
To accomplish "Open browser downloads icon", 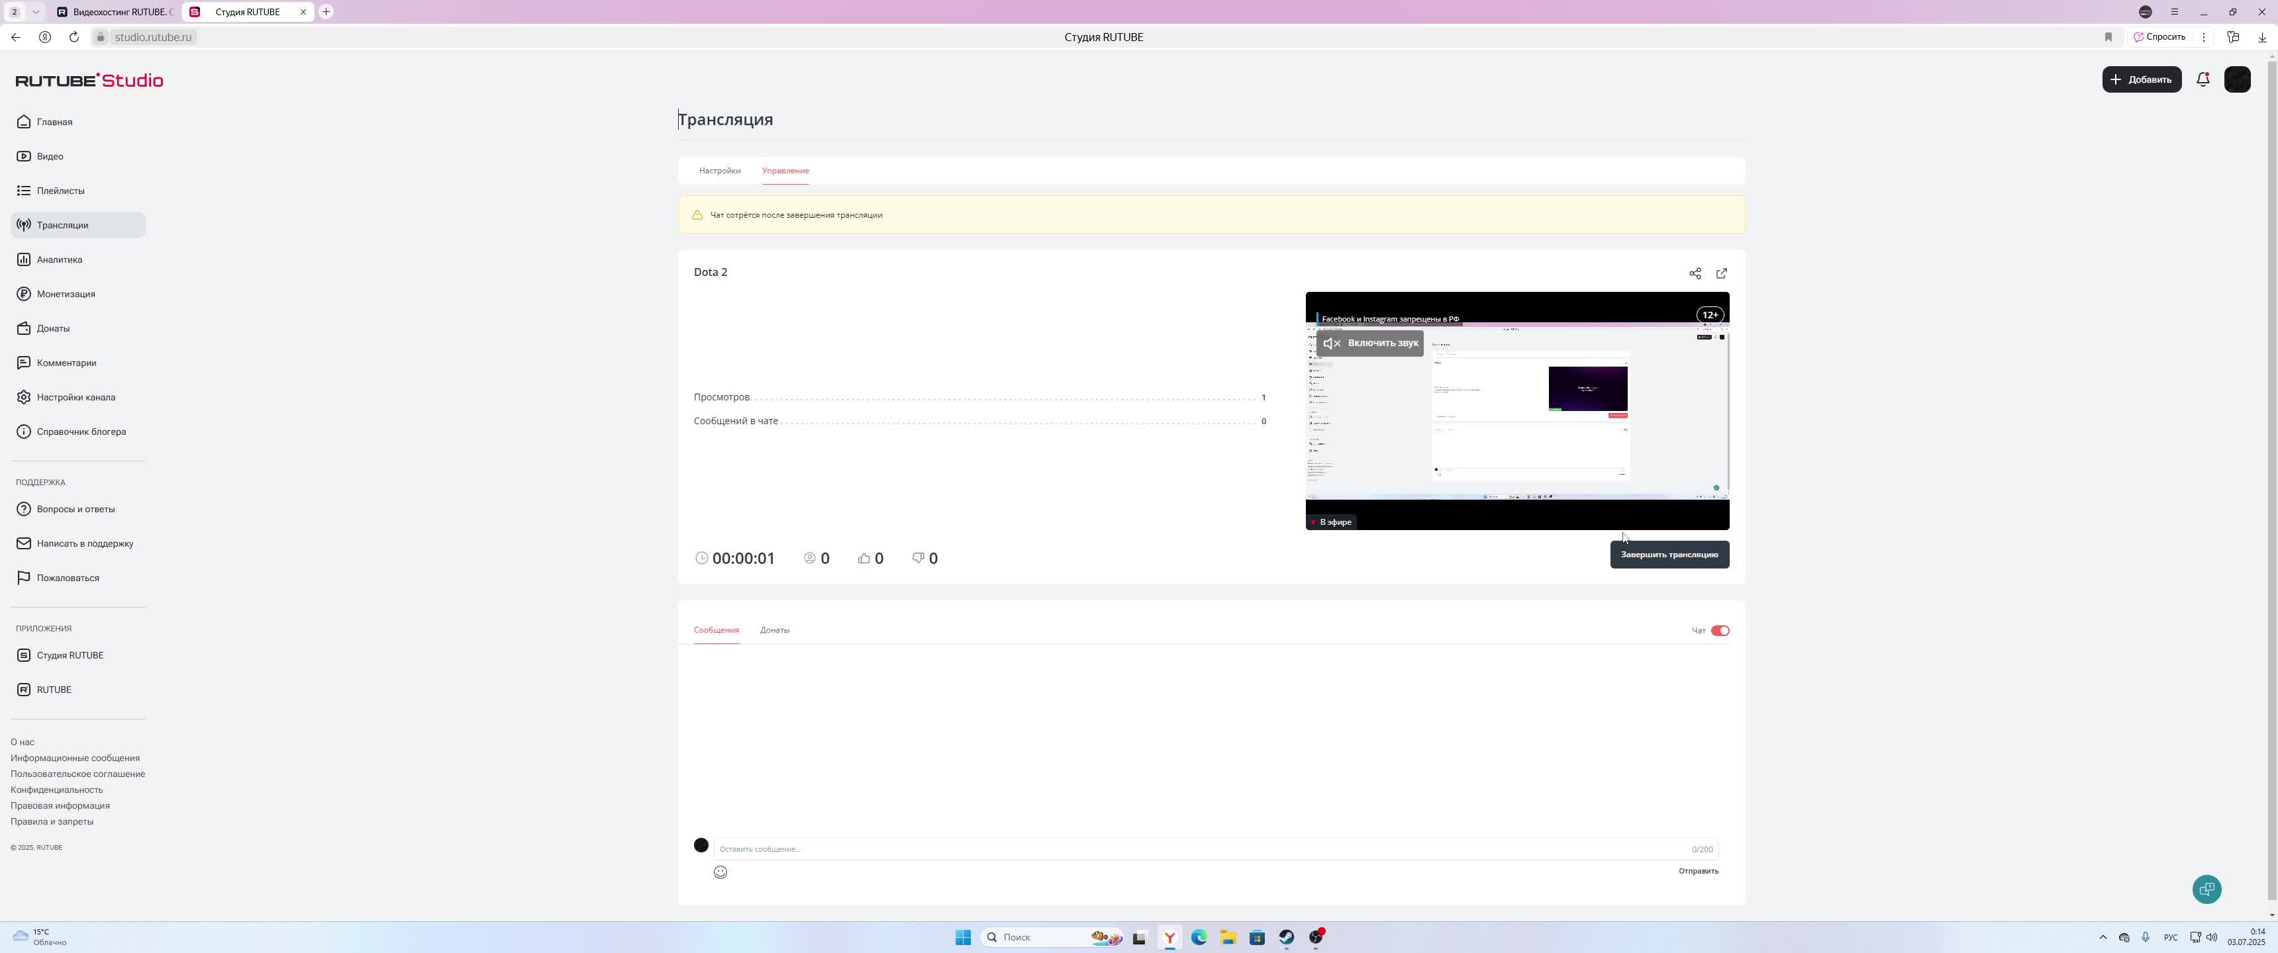I will (2262, 37).
